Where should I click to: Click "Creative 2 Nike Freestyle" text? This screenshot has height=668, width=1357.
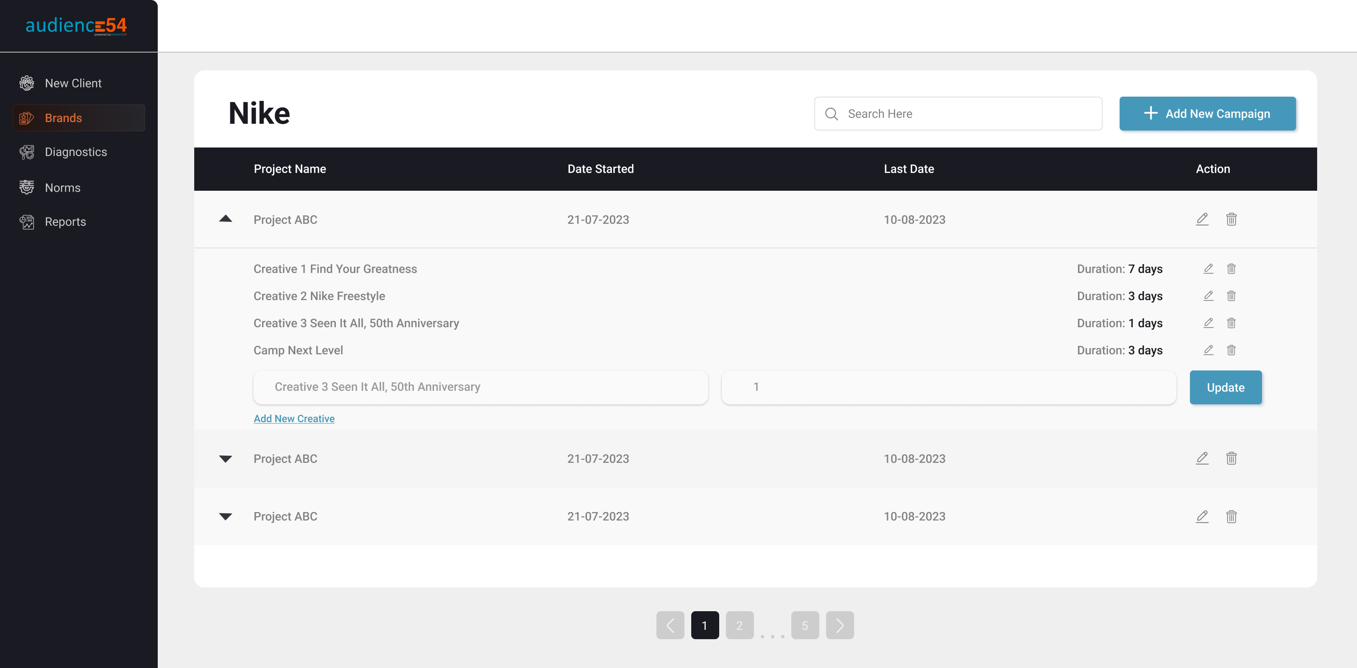(319, 296)
